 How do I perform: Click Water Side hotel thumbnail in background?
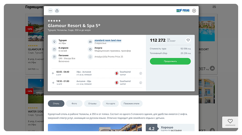click(36, 91)
